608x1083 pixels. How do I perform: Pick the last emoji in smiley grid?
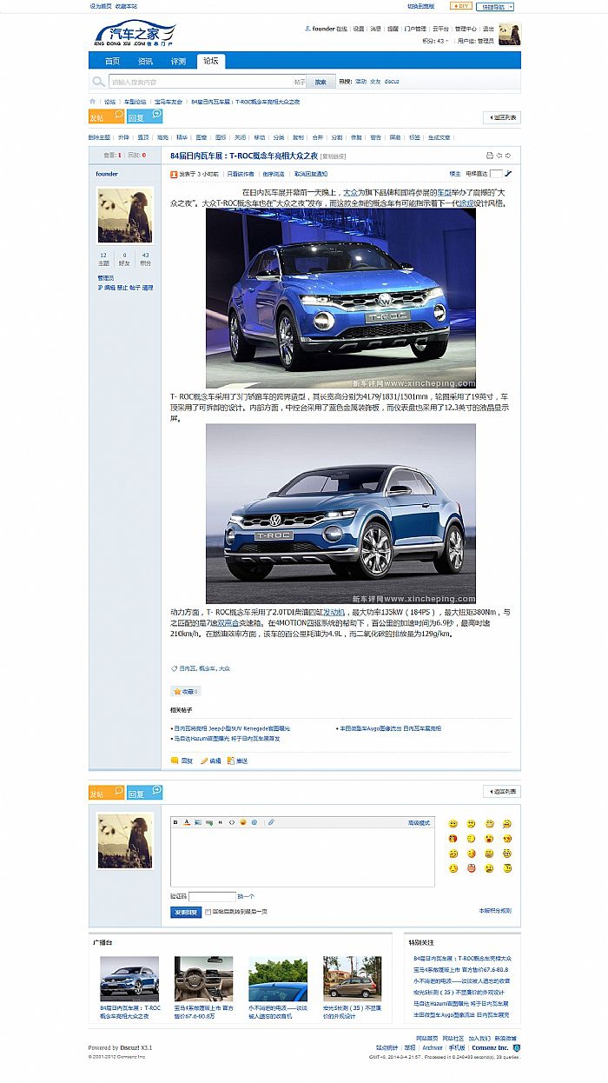[507, 867]
